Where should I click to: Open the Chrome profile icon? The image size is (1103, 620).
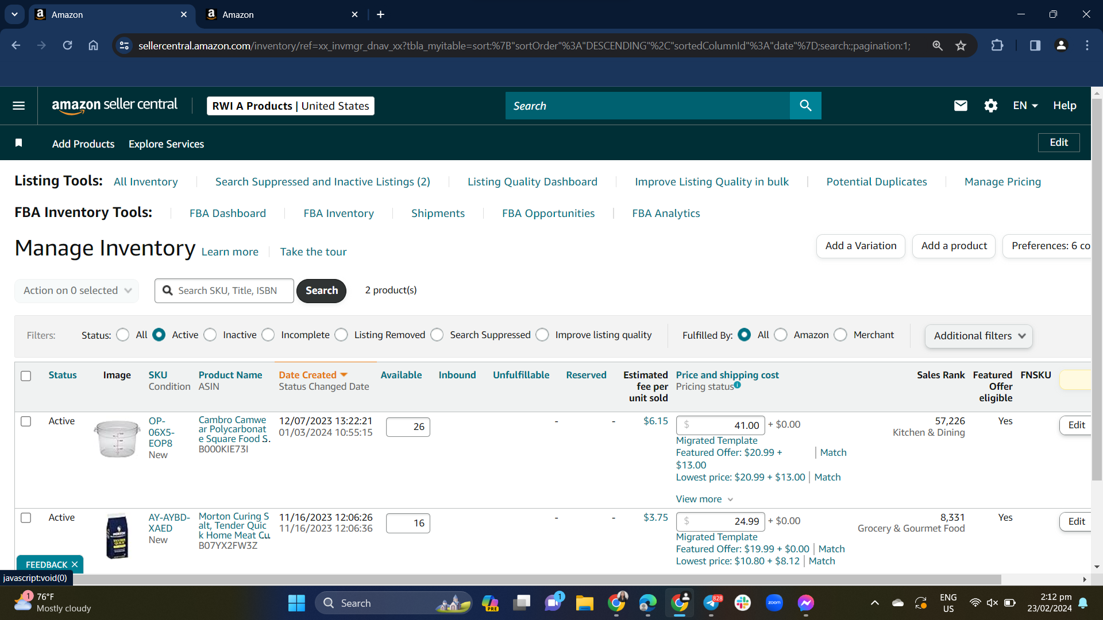[x=1061, y=45]
